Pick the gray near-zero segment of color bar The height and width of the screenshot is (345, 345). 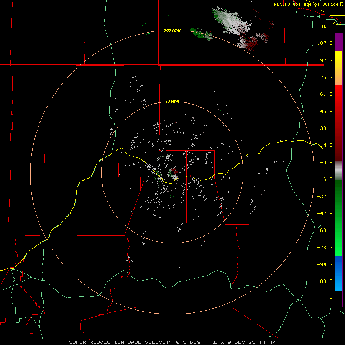[338, 170]
